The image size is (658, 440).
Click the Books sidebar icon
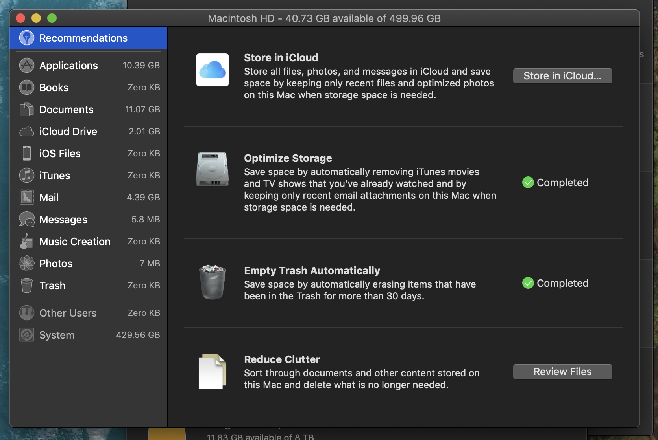coord(27,88)
